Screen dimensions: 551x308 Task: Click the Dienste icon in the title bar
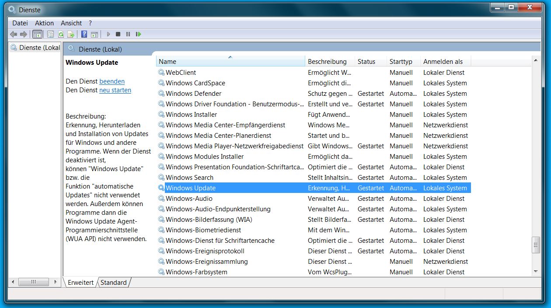12,9
